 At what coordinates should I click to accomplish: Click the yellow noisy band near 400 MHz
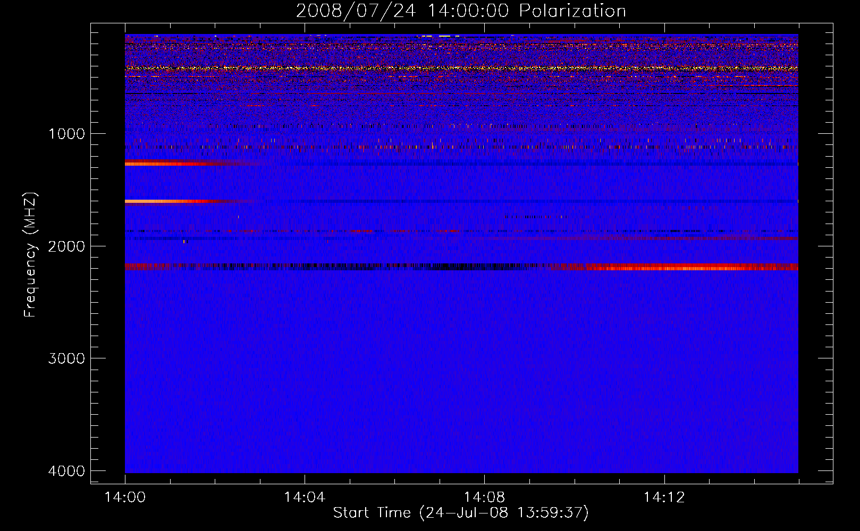point(461,68)
